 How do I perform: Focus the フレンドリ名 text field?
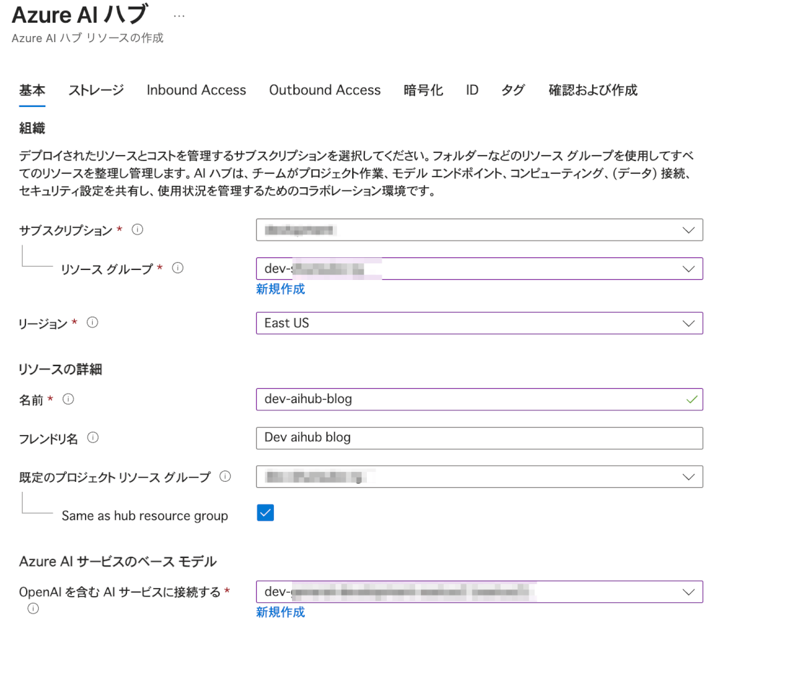coord(479,438)
